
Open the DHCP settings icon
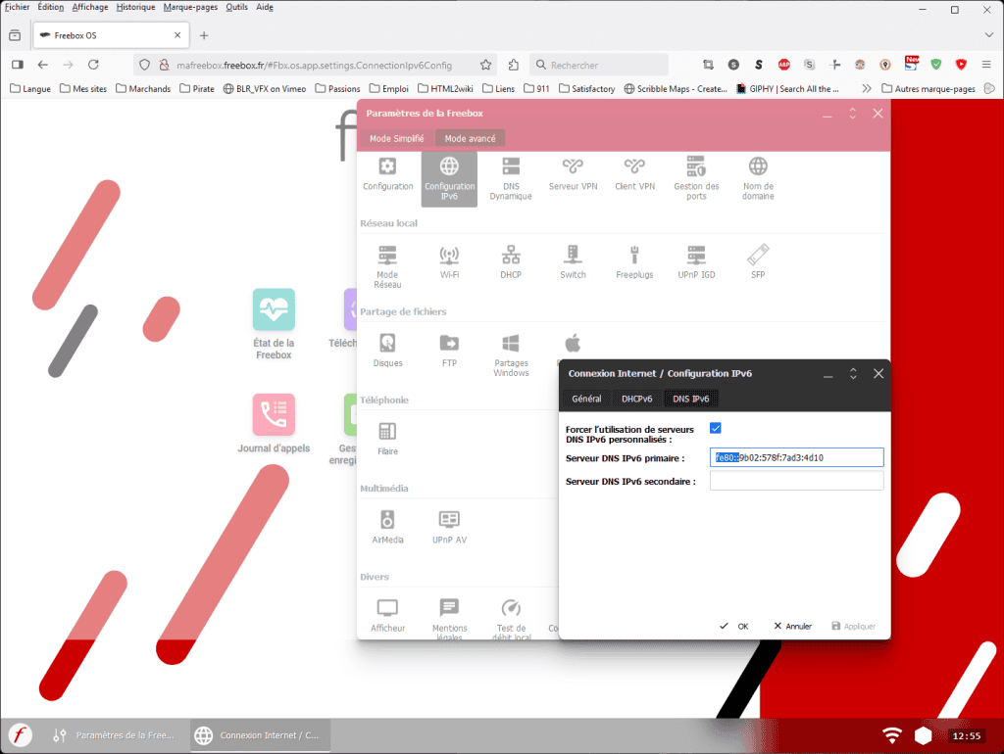tap(510, 262)
